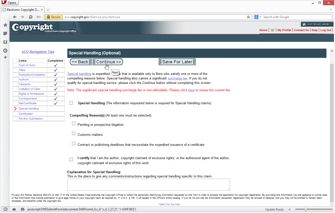The height and width of the screenshot is (213, 335).
Task: Check the Special Handling checkbox
Action: click(x=71, y=103)
